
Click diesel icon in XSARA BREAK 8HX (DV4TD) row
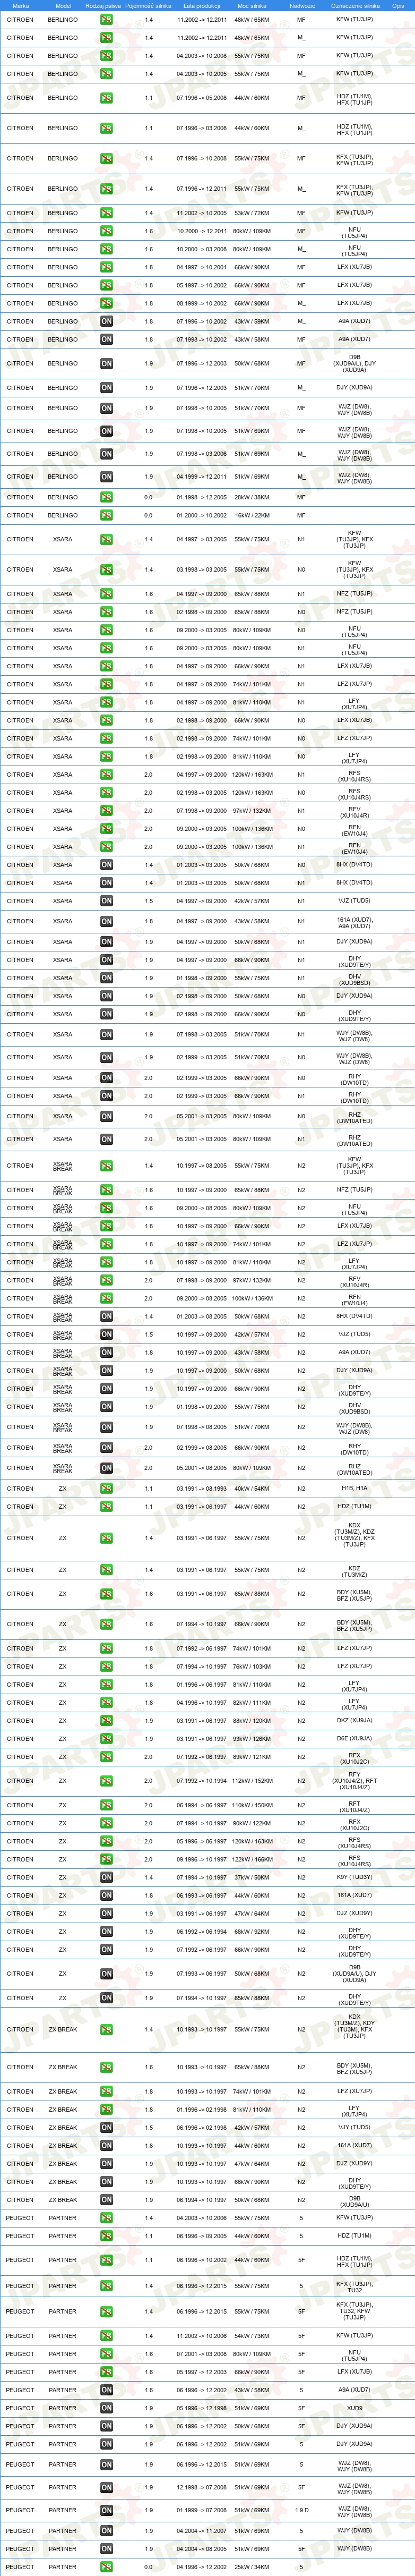[x=106, y=1317]
